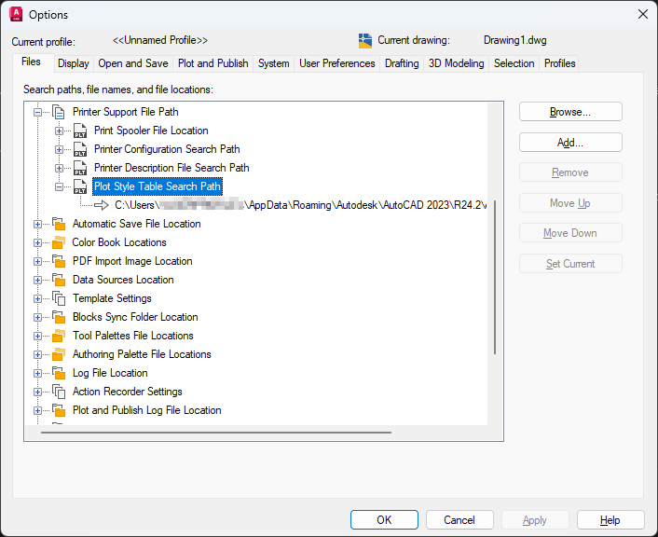Viewport: 658px width, 537px height.
Task: Click the folder icon for Data Sources Location
Action: 59,280
